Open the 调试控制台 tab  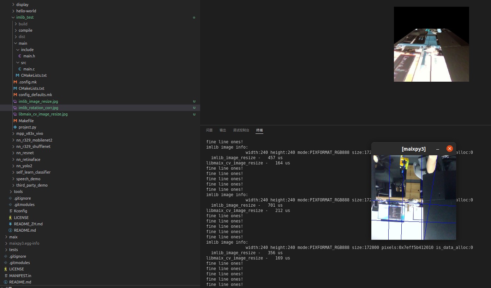pos(241,130)
